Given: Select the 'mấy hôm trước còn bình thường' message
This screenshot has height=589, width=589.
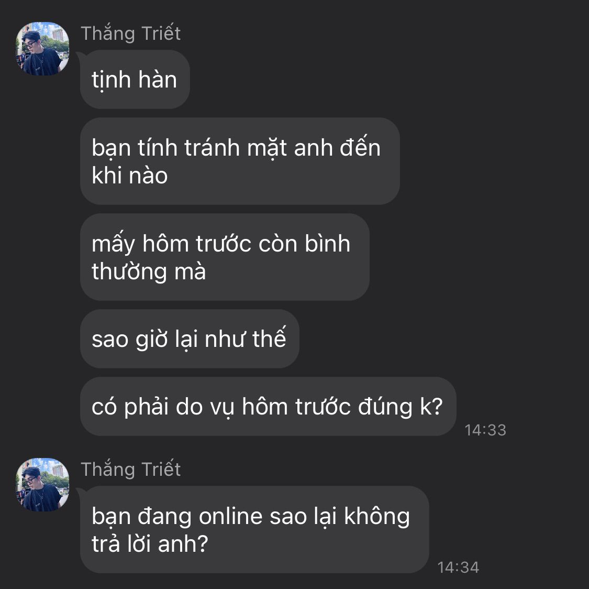Looking at the screenshot, I should [225, 257].
